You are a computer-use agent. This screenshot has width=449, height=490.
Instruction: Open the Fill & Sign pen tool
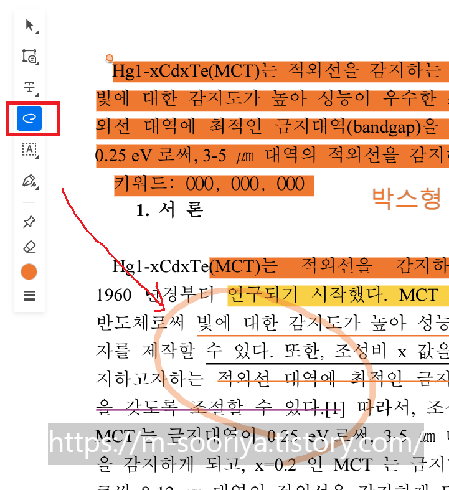[x=29, y=181]
